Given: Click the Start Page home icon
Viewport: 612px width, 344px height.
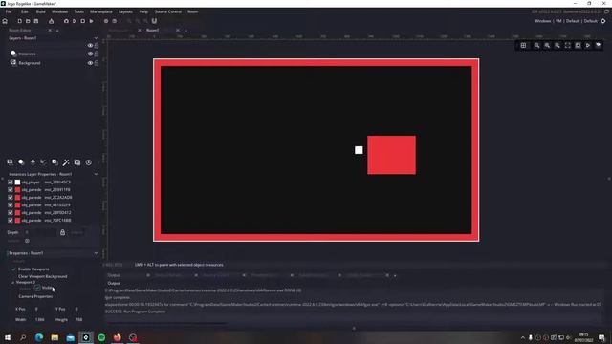Looking at the screenshot, I should point(5,21).
